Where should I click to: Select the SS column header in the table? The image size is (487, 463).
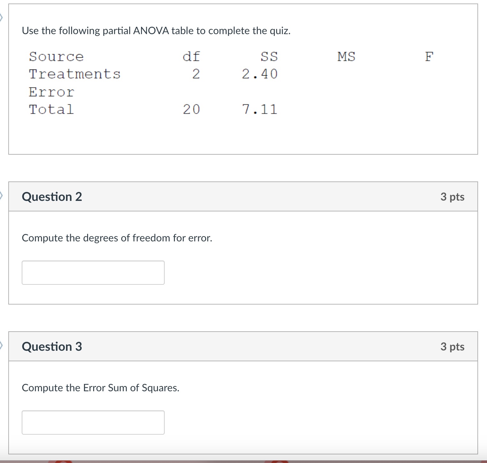(268, 56)
